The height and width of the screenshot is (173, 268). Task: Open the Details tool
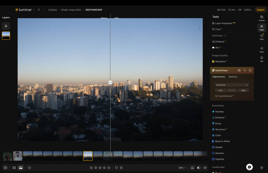(x=217, y=147)
